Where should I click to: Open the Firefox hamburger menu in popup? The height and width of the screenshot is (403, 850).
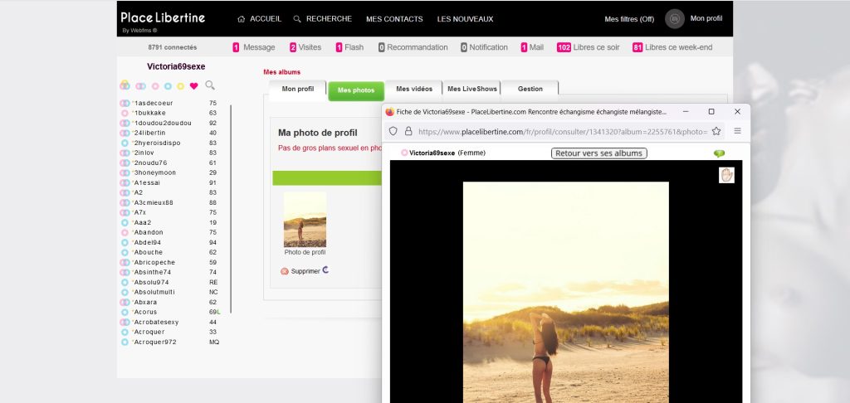click(x=737, y=131)
